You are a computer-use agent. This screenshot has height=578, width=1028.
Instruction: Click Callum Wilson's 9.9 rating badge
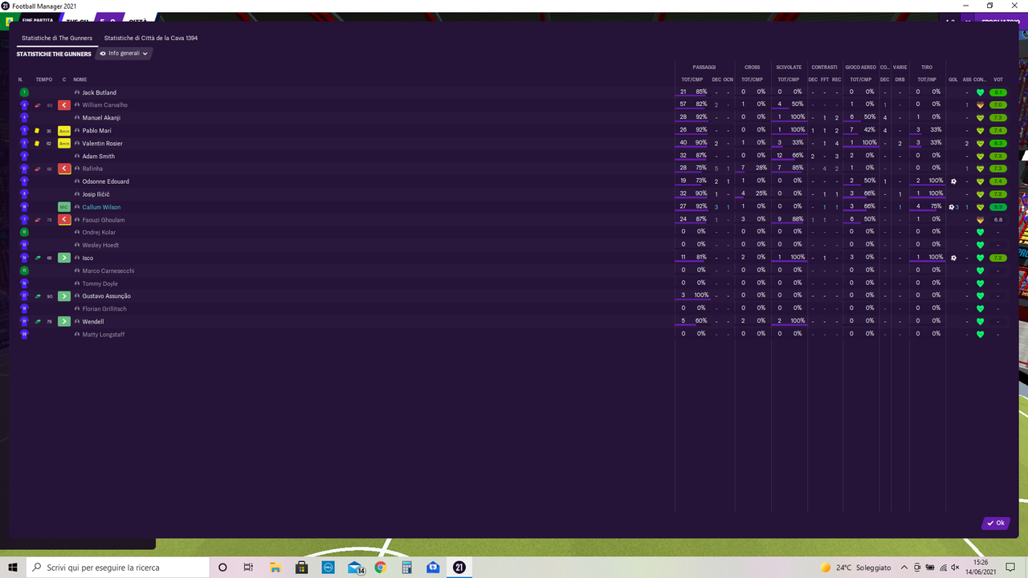998,207
